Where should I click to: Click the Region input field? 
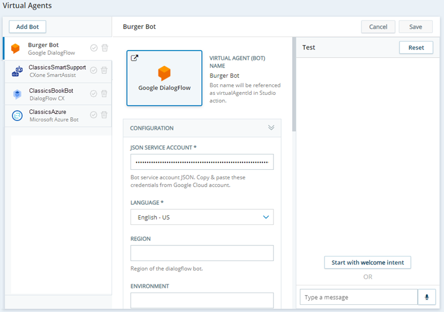pyautogui.click(x=202, y=253)
